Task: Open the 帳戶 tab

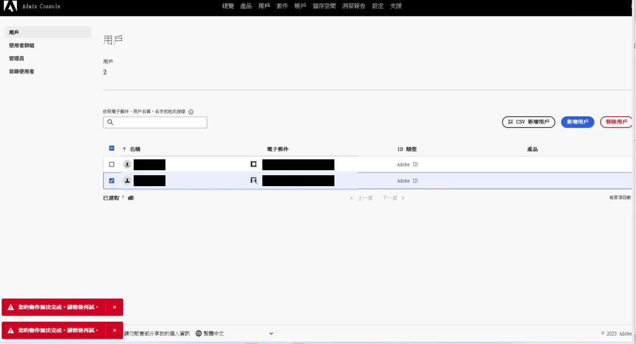Action: [300, 6]
